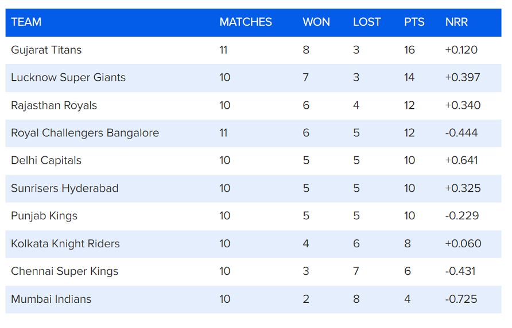Click the PTS column header
Screen dimensions: 512x328
click(x=414, y=22)
